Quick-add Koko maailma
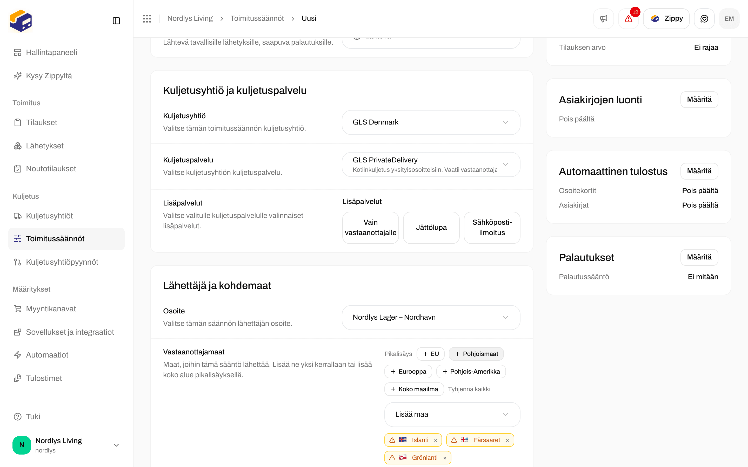748x467 pixels. tap(414, 389)
